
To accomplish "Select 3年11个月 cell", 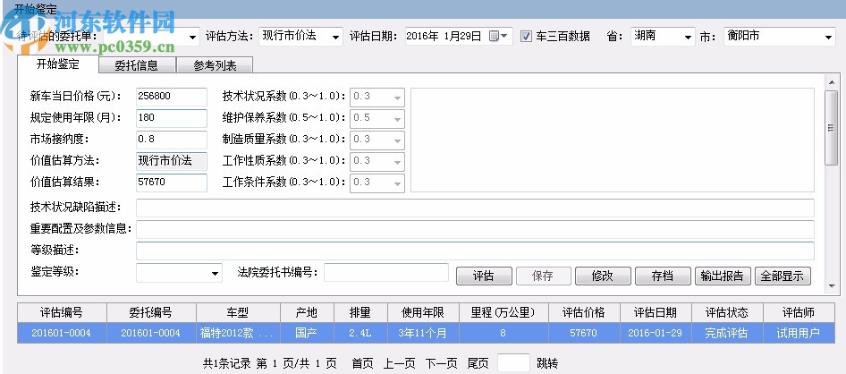I will (x=423, y=334).
